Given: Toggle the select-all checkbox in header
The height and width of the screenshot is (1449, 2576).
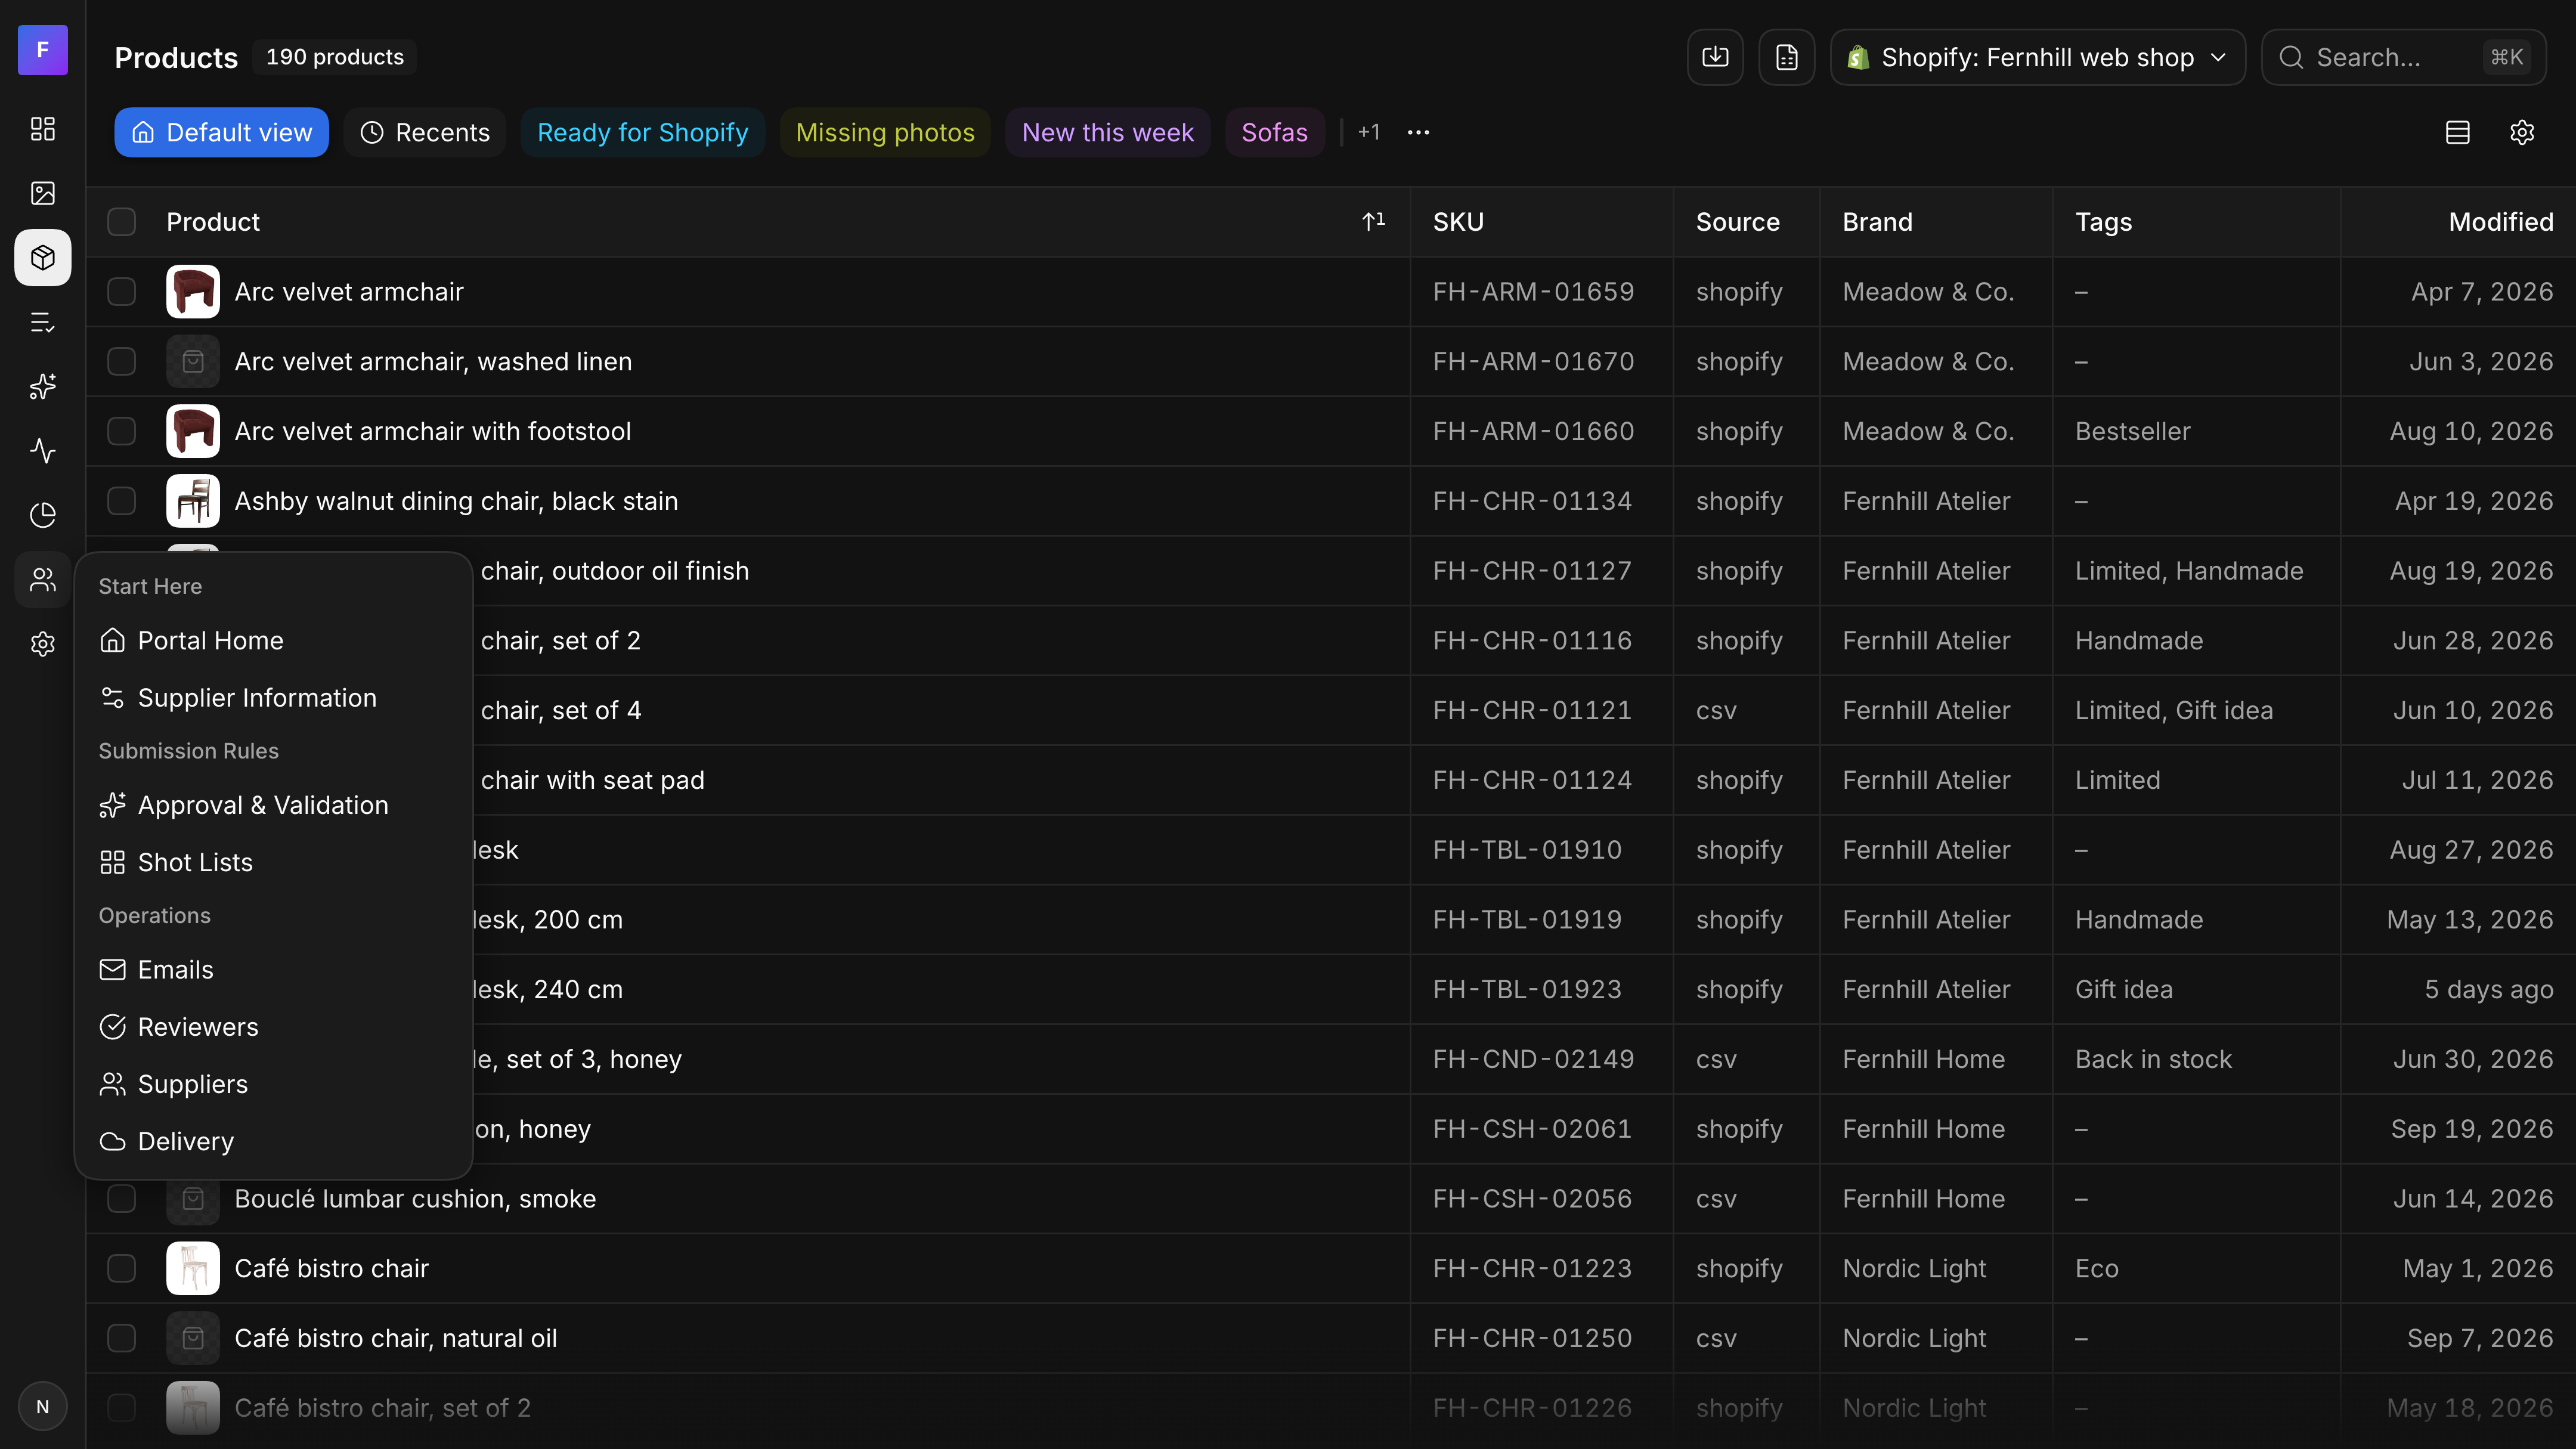Looking at the screenshot, I should point(122,222).
